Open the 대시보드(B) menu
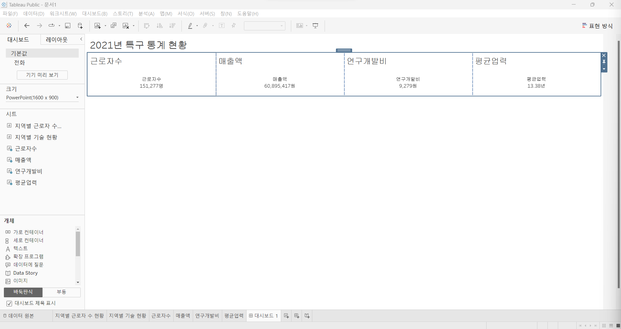621x329 pixels. [95, 14]
